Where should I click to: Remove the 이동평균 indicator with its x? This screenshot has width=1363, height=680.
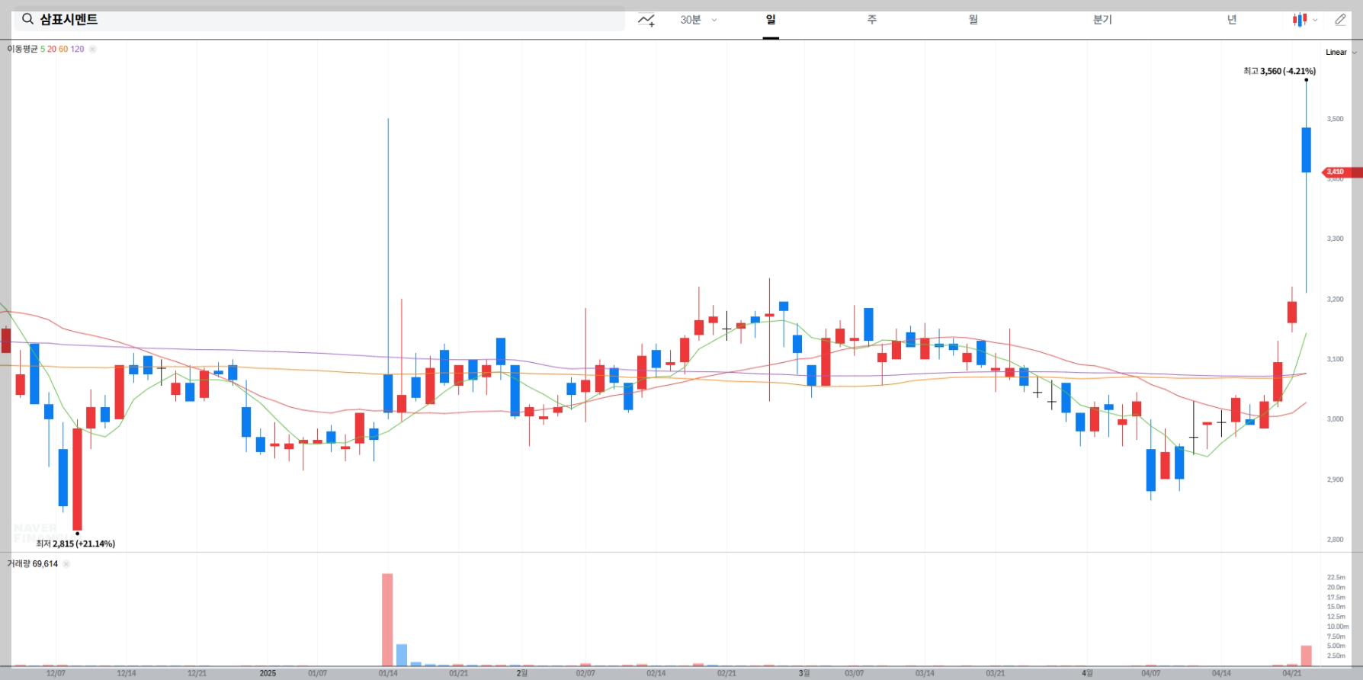92,49
